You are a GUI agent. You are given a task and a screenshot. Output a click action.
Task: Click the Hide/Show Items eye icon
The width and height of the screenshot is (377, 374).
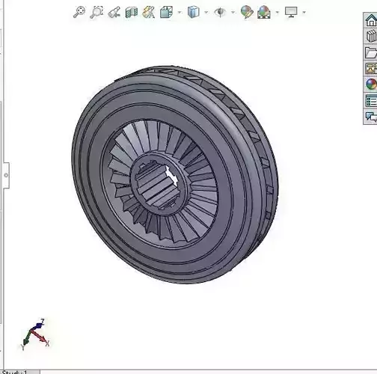click(220, 12)
